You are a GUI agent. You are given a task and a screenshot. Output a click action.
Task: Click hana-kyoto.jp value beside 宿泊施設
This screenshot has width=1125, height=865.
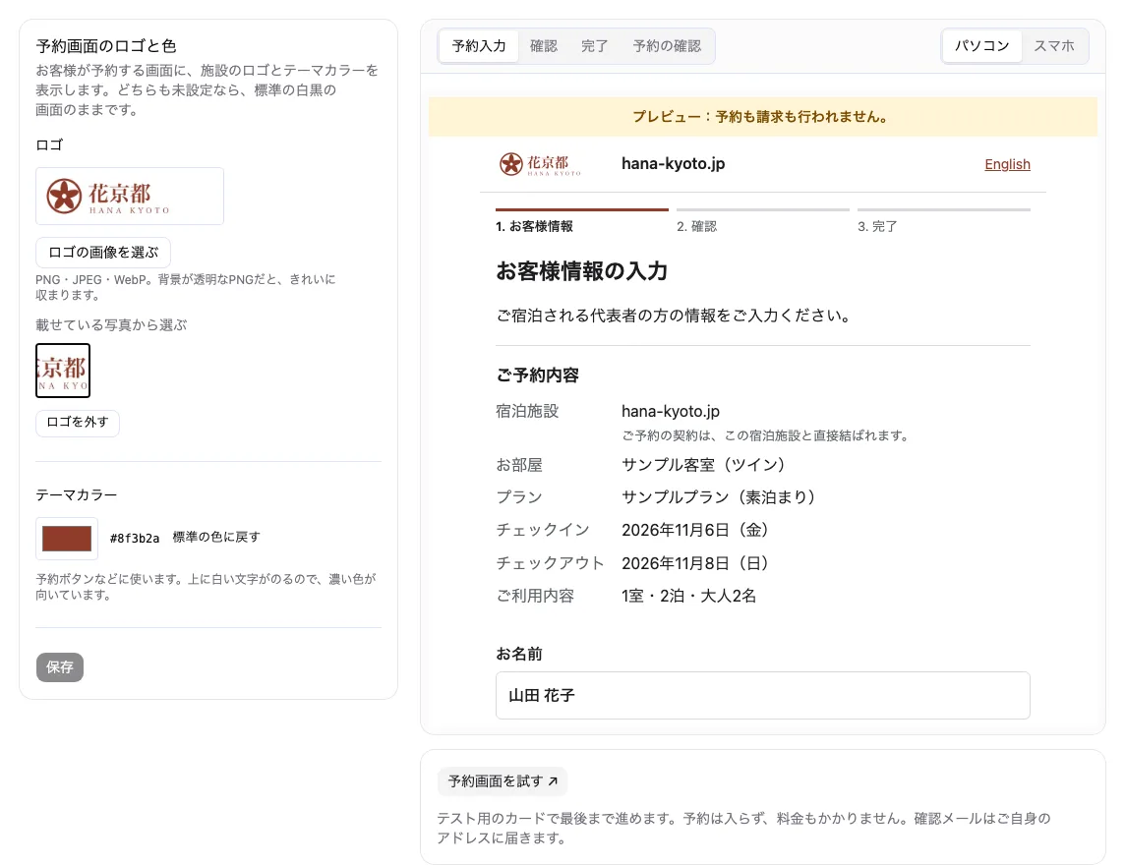pos(670,411)
